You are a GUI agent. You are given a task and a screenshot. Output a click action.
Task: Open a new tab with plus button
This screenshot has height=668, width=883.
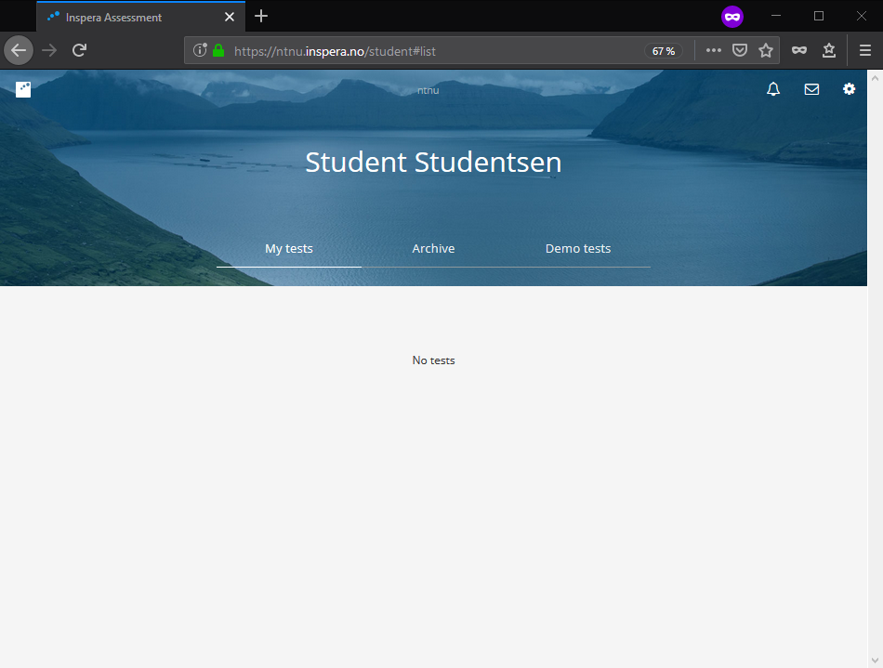coord(261,17)
